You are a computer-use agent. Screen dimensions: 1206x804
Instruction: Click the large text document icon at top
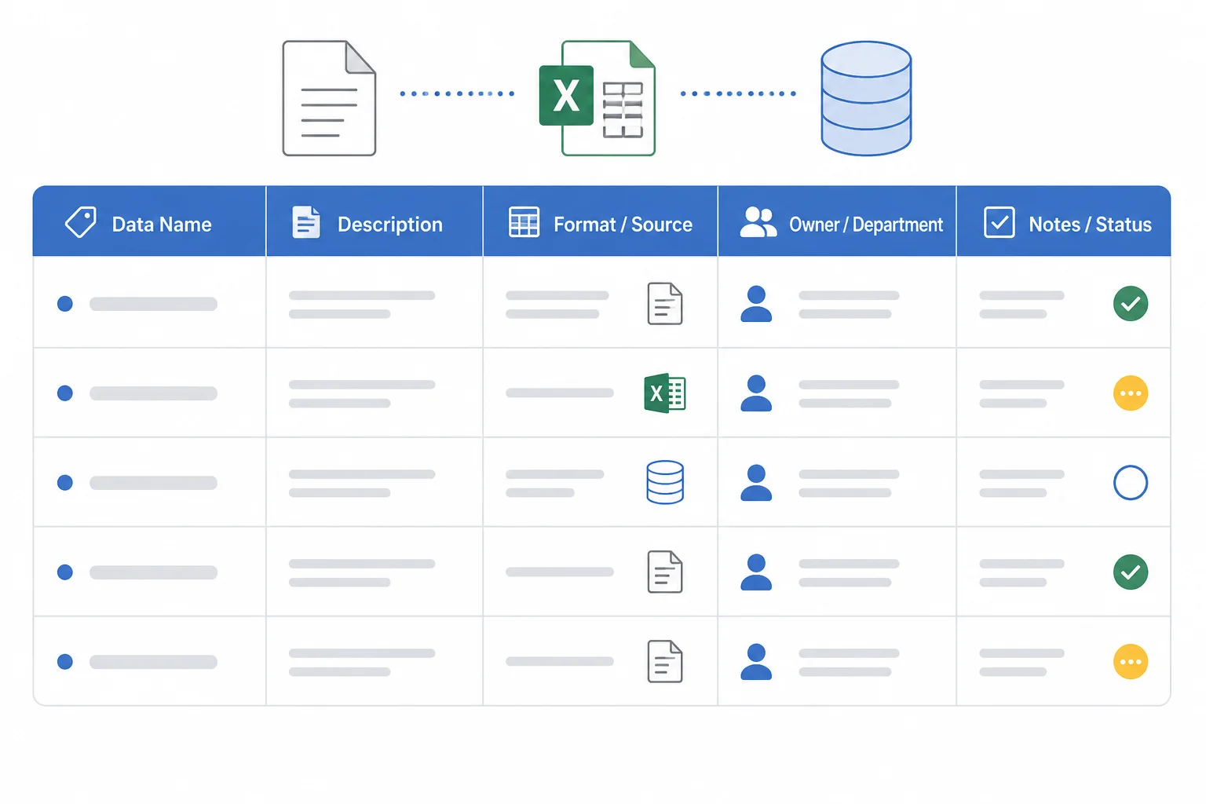pos(329,98)
